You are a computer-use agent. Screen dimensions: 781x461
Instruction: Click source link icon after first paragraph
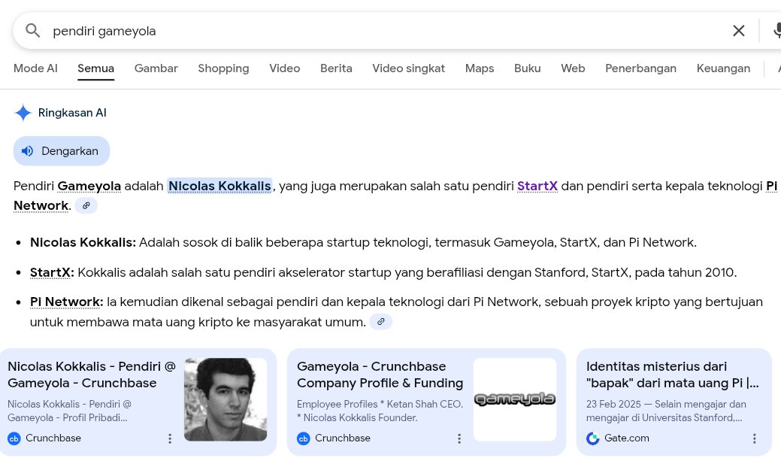86,205
